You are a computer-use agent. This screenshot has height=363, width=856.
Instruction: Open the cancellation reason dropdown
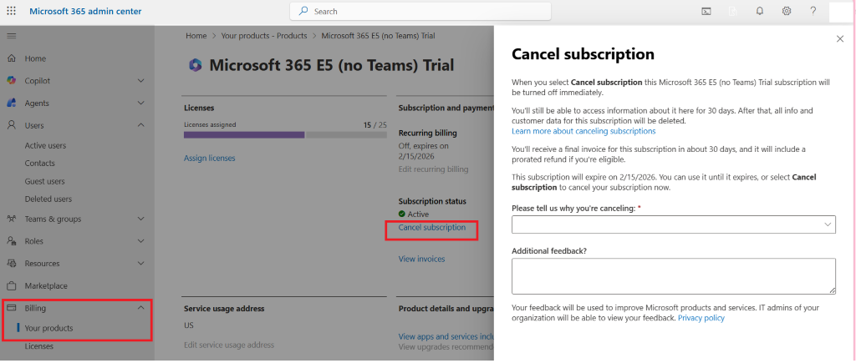(673, 224)
